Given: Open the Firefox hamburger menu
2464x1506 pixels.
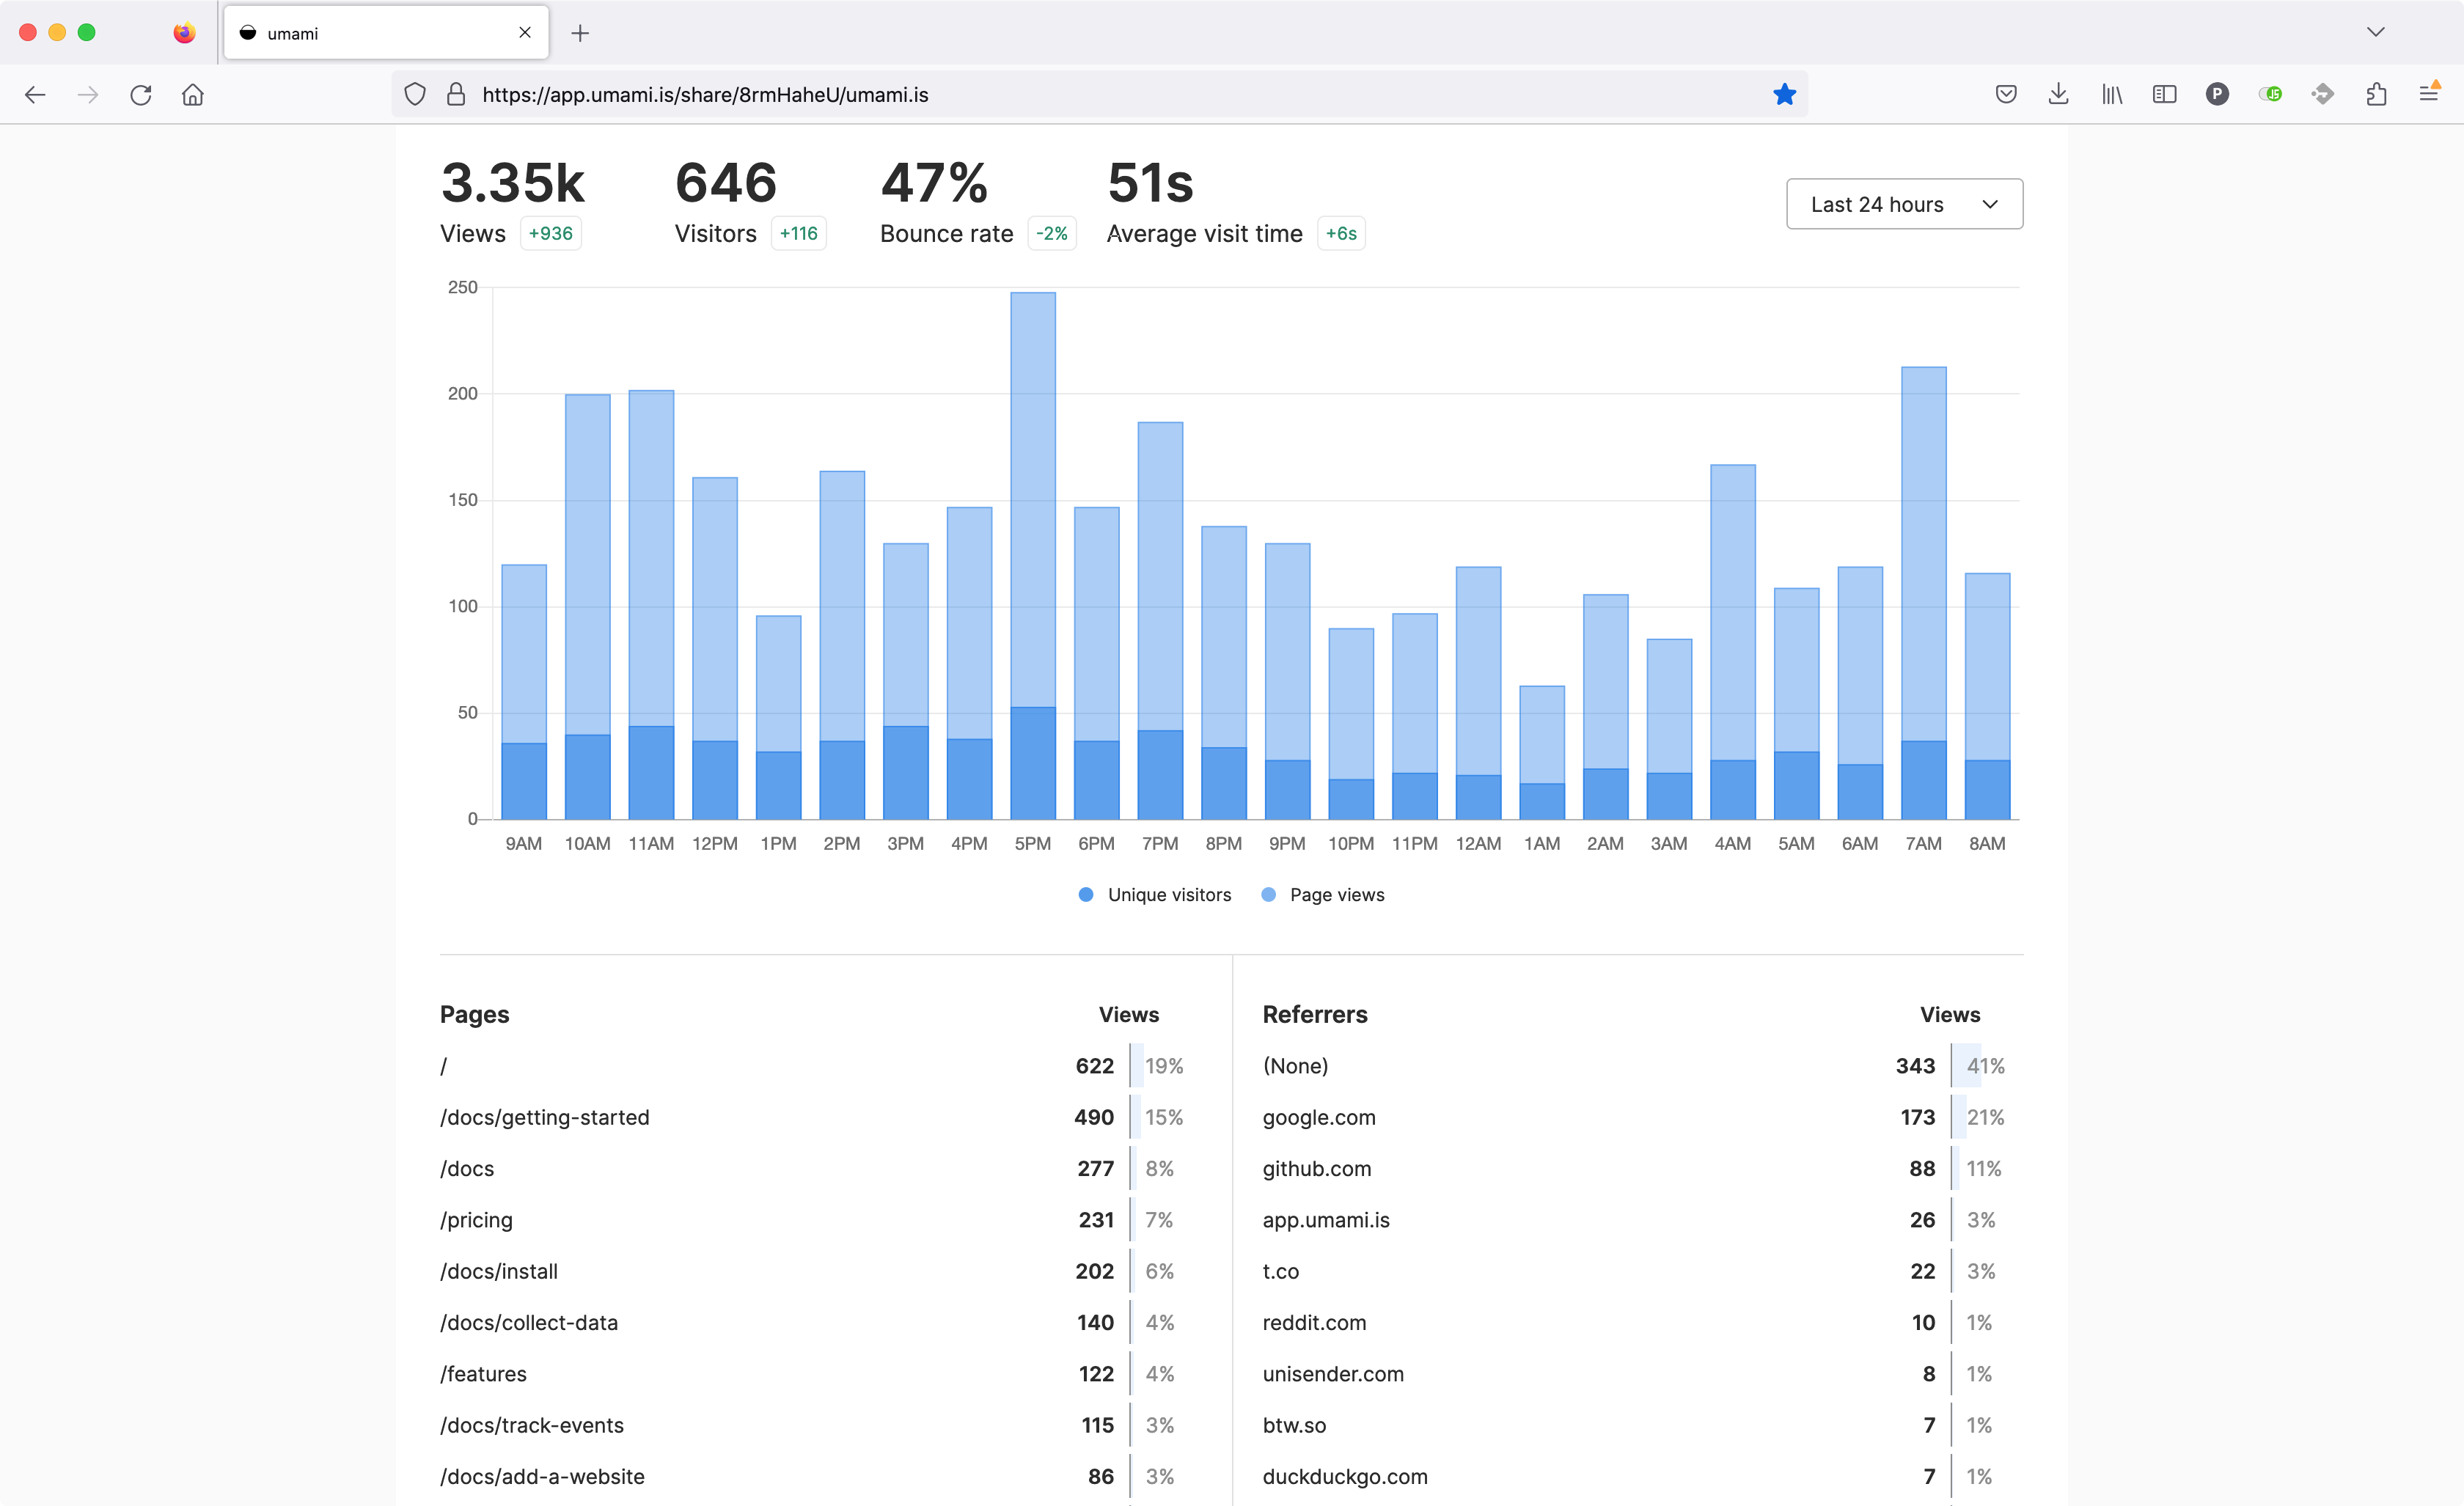Looking at the screenshot, I should click(x=2428, y=94).
